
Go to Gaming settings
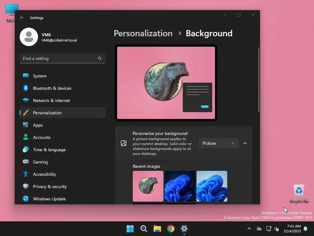coord(63,162)
